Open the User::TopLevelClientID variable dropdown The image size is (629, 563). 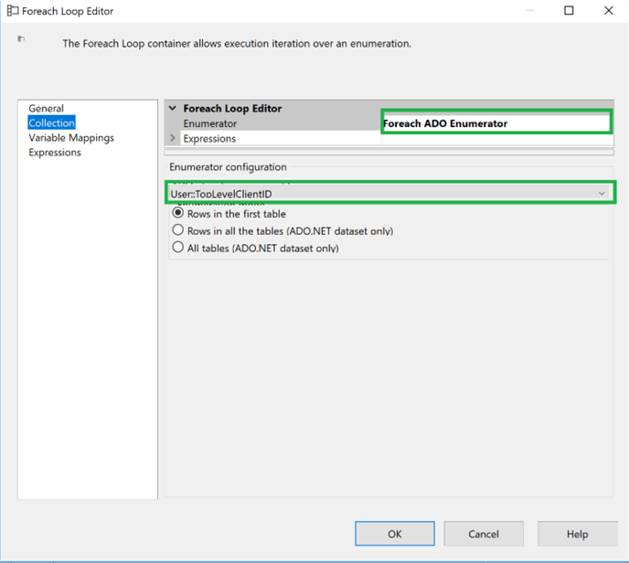tap(601, 194)
